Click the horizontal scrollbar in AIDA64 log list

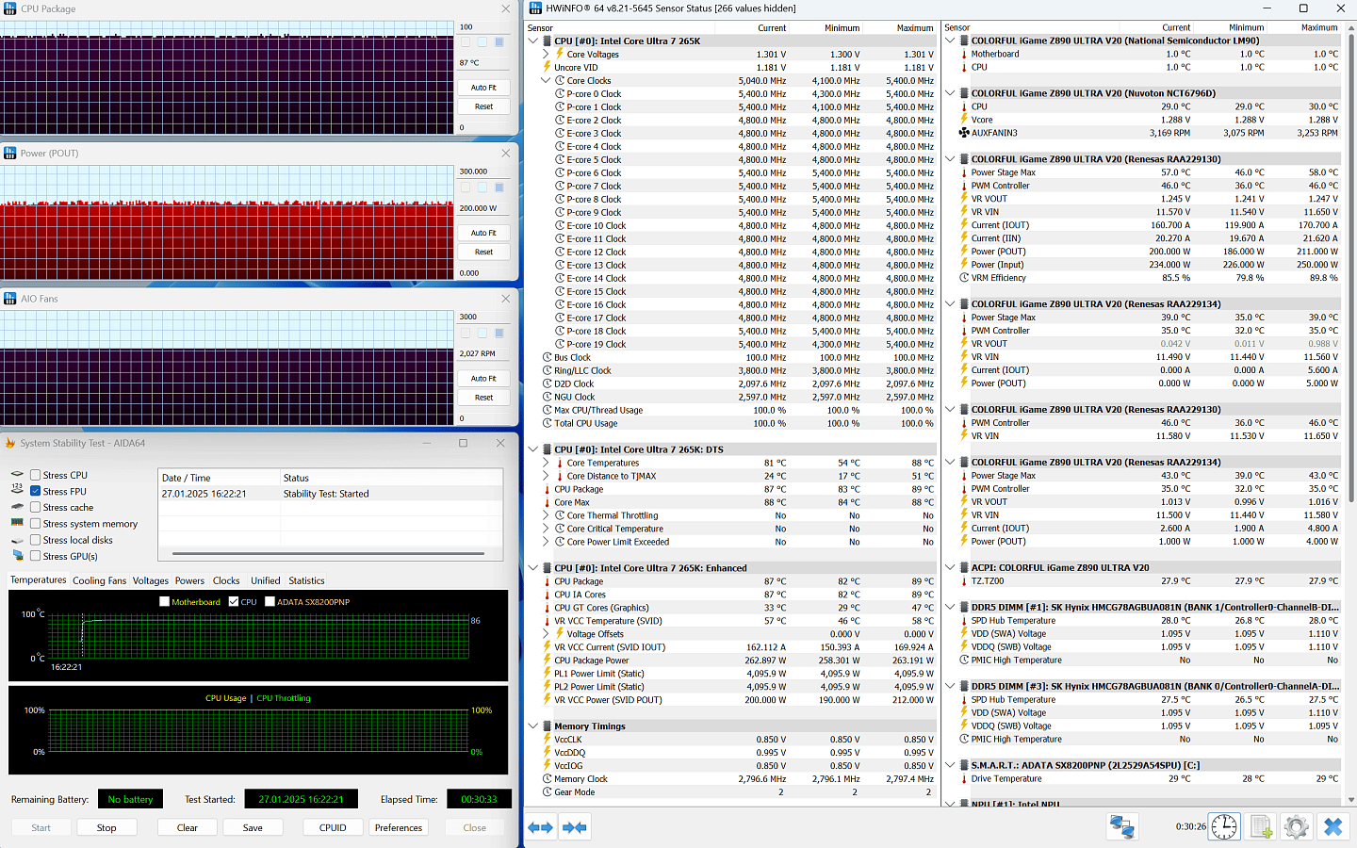(328, 553)
